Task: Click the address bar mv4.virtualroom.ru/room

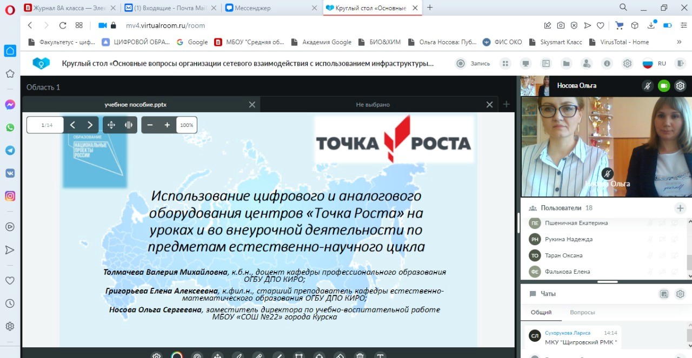Action: [165, 25]
